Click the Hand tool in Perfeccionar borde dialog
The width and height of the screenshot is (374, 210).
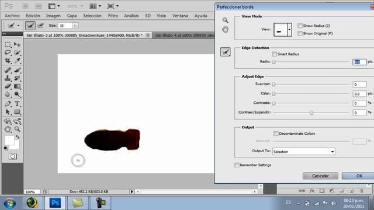pos(226,30)
